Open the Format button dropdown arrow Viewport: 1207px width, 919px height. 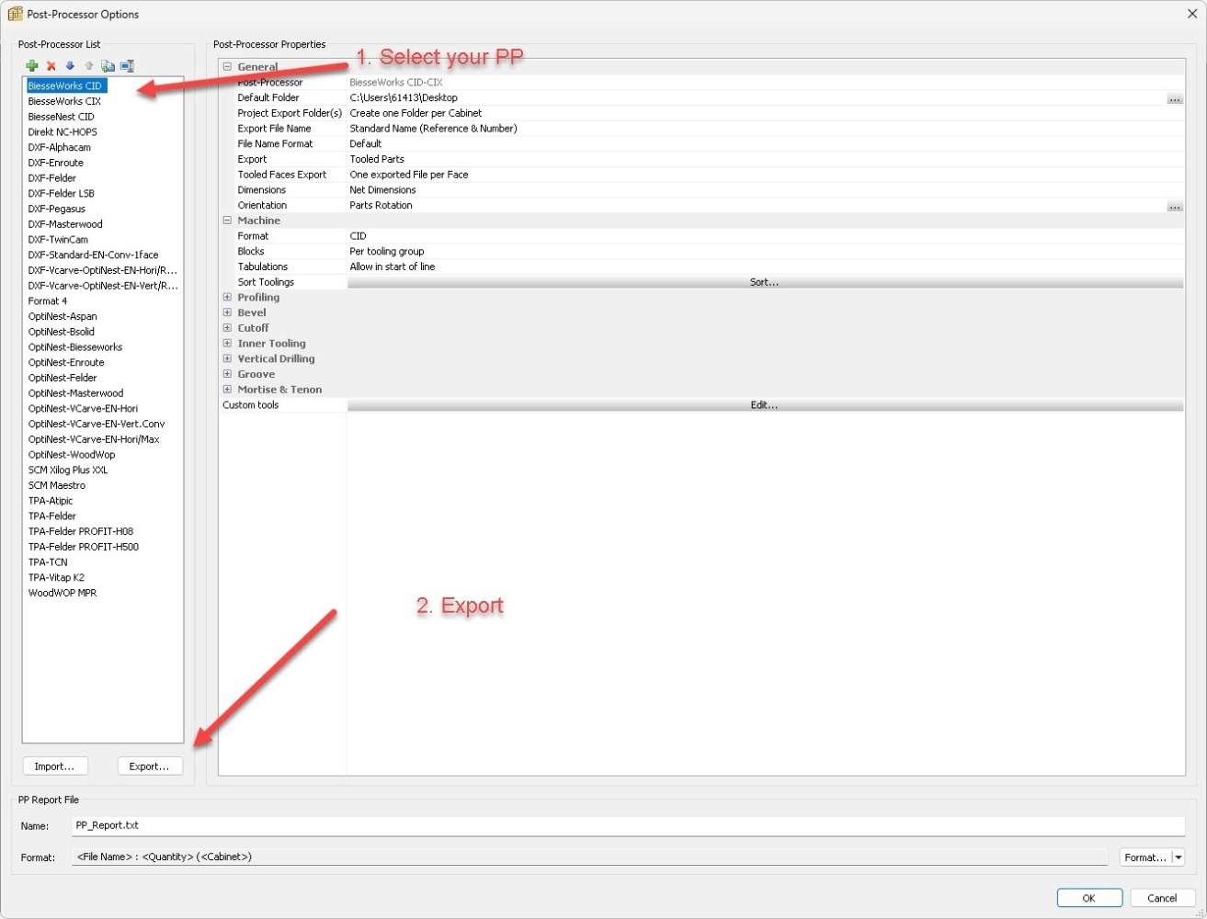click(1179, 857)
